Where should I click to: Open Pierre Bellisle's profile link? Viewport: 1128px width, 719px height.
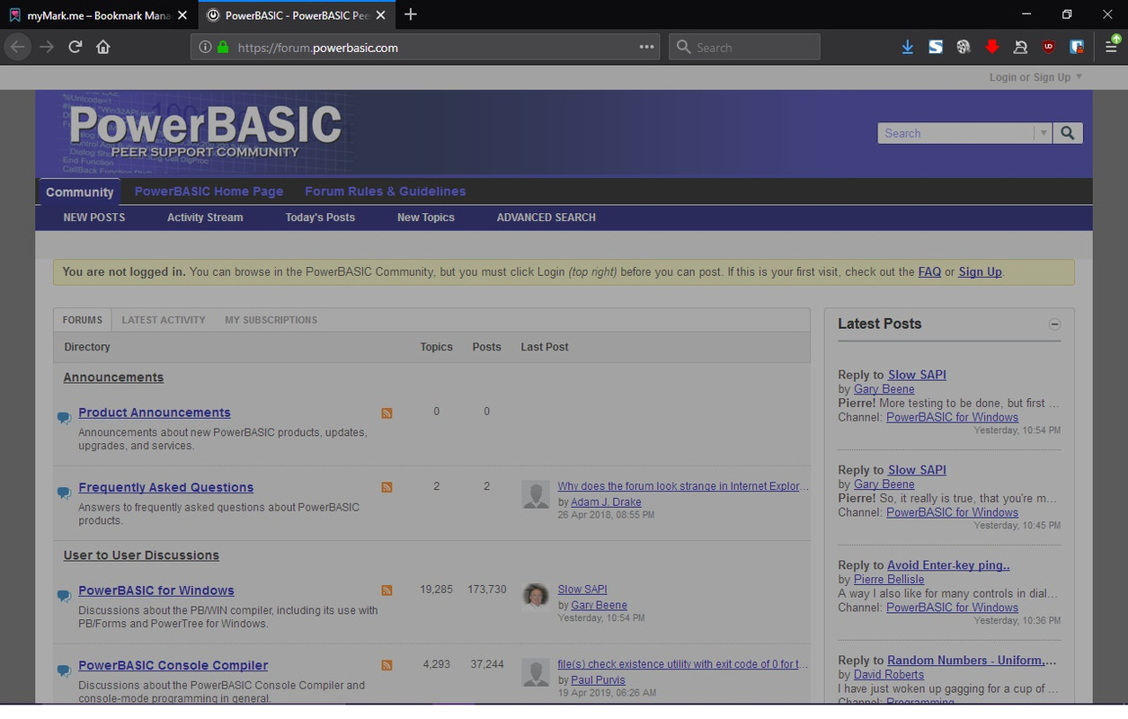tap(889, 580)
